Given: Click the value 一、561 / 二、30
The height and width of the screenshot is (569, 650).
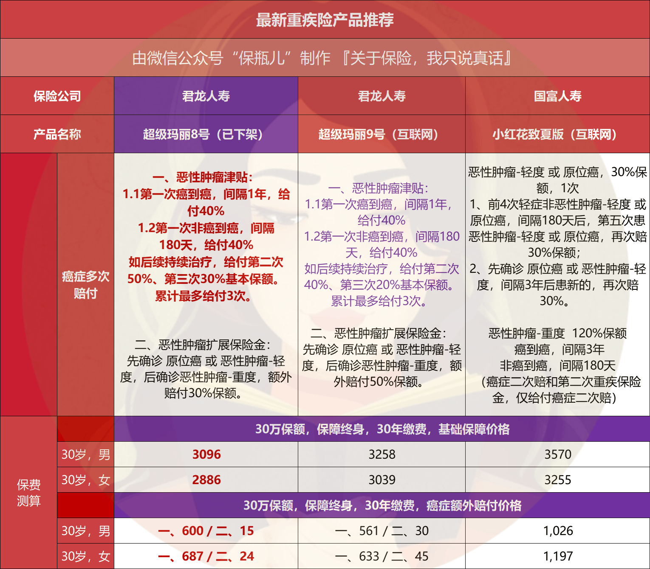Looking at the screenshot, I should [382, 531].
